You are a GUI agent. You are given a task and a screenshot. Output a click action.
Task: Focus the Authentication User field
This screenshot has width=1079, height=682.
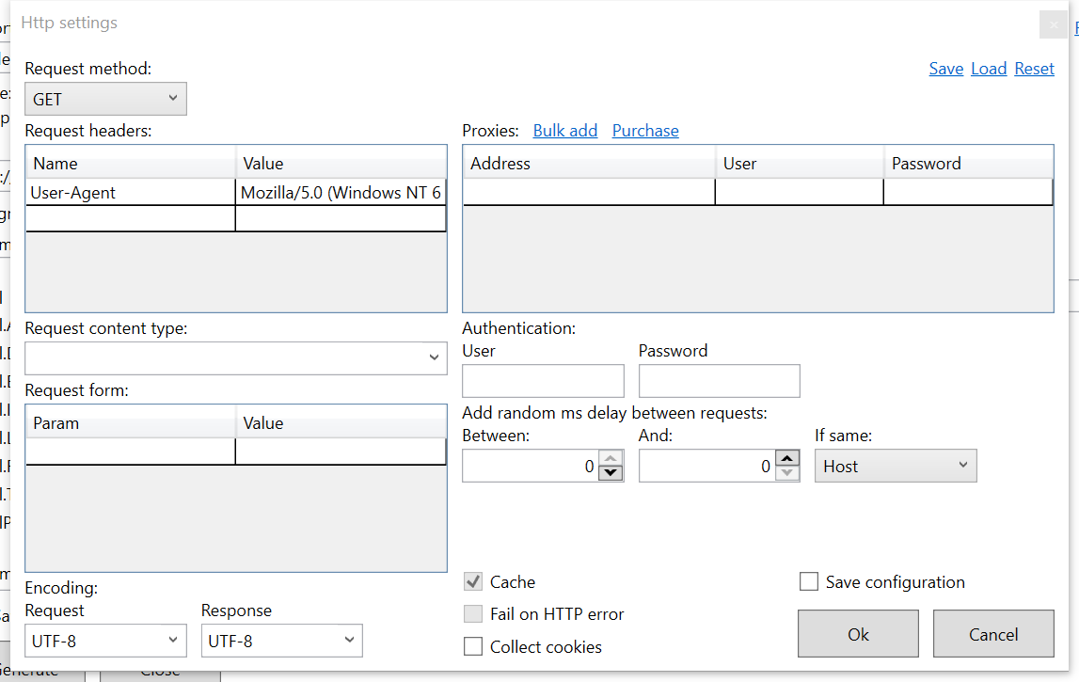pyautogui.click(x=543, y=381)
